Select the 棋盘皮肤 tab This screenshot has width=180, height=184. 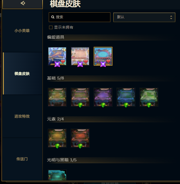pos(22,74)
